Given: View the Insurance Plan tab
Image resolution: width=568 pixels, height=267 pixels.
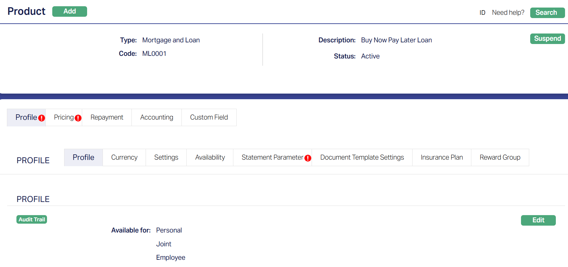Looking at the screenshot, I should (441, 158).
